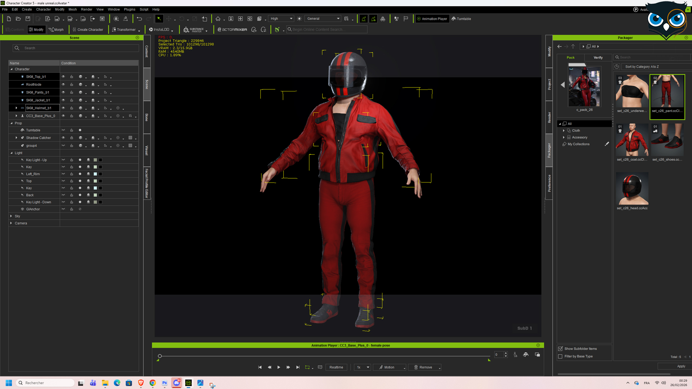Viewport: 692px width, 389px height.
Task: Click the Create Character button
Action: (x=88, y=30)
